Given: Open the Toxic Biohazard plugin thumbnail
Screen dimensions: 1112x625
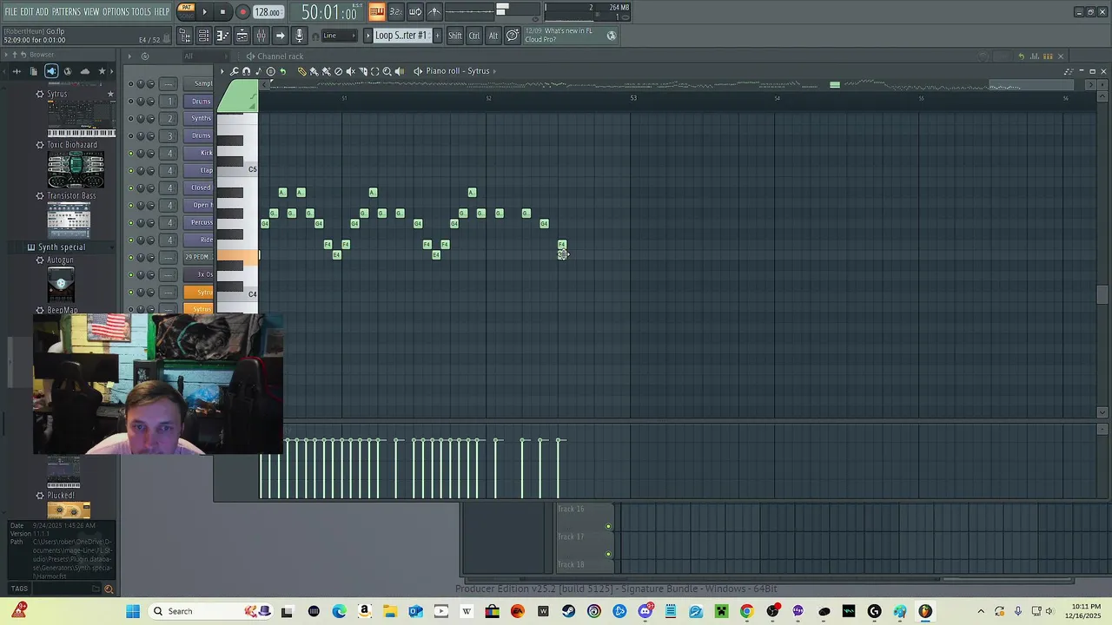Looking at the screenshot, I should pos(76,170).
